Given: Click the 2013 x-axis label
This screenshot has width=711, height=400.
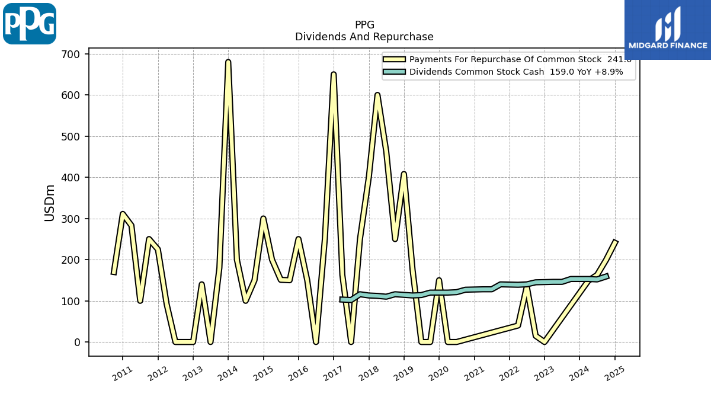Looking at the screenshot, I should pos(193,373).
